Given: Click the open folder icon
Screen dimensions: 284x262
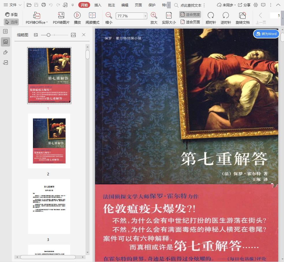Looking at the screenshot, I should 29,5.
